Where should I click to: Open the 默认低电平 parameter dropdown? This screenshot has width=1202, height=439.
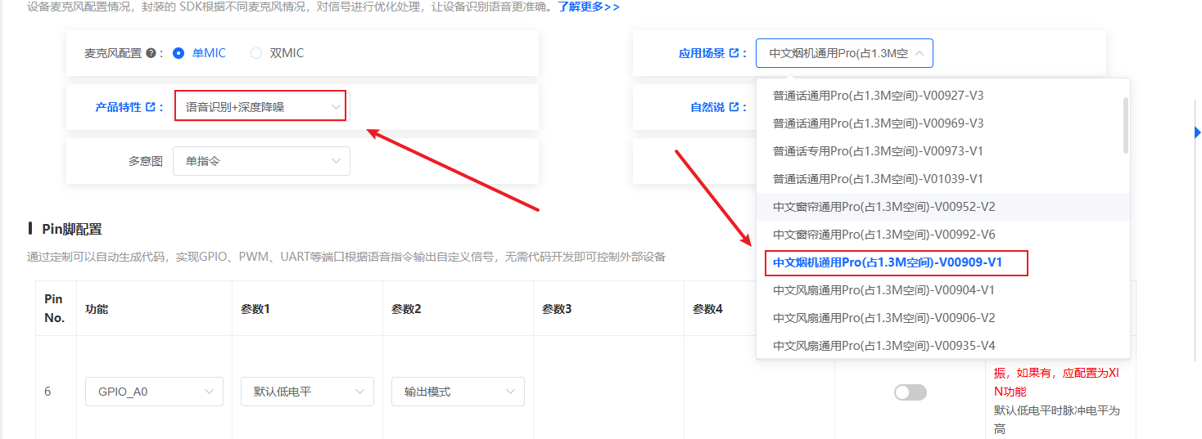coord(307,392)
